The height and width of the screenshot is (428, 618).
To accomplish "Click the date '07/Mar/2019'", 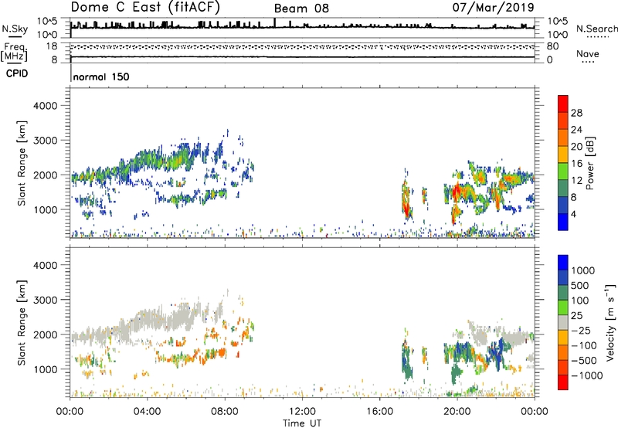I will click(493, 7).
